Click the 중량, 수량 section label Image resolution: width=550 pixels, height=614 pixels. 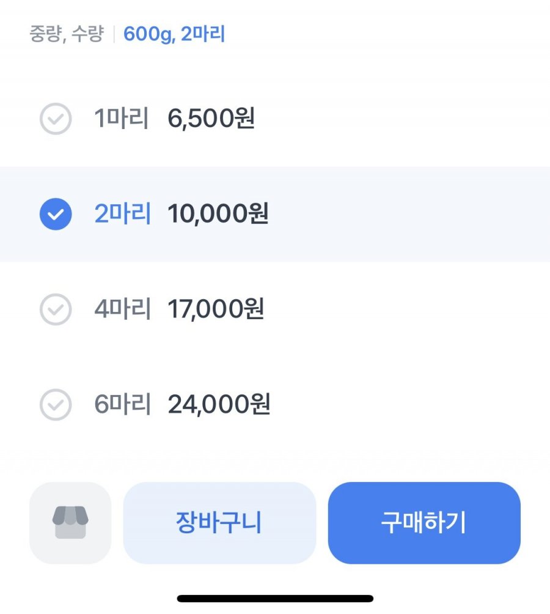coord(67,34)
